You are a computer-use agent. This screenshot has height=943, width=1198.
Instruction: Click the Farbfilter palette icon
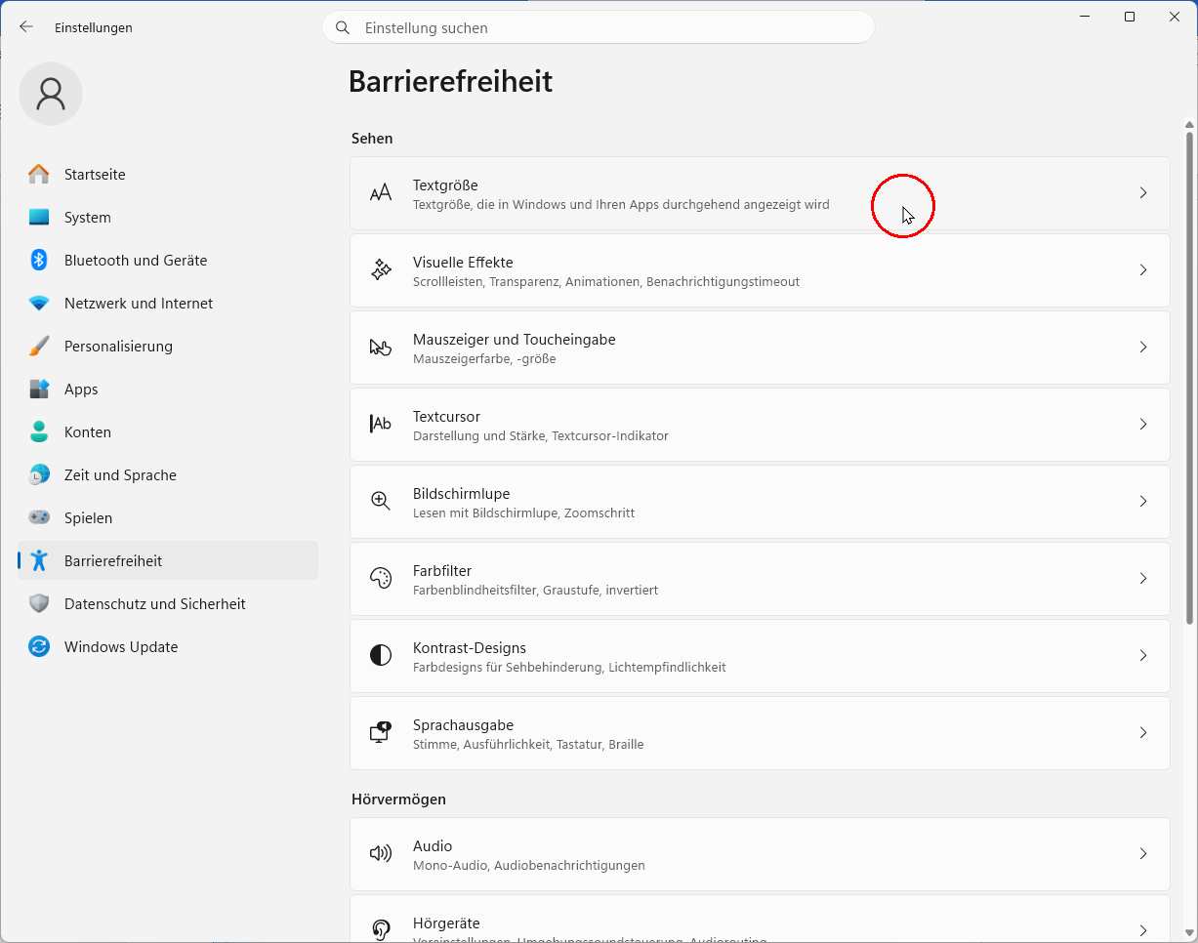coord(381,579)
